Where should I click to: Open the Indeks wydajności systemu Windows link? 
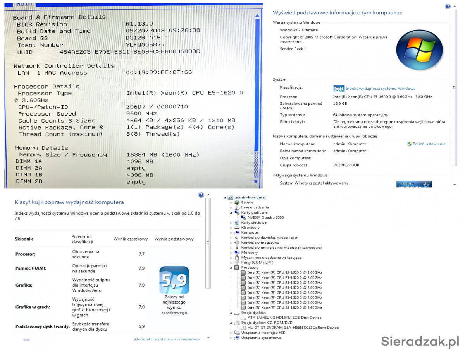coord(380,89)
